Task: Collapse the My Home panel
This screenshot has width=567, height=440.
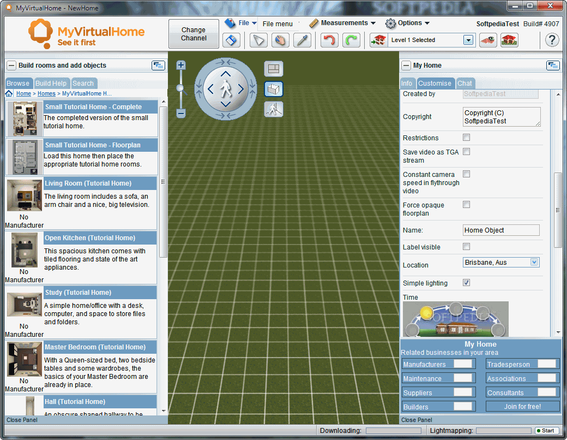Action: tap(406, 66)
